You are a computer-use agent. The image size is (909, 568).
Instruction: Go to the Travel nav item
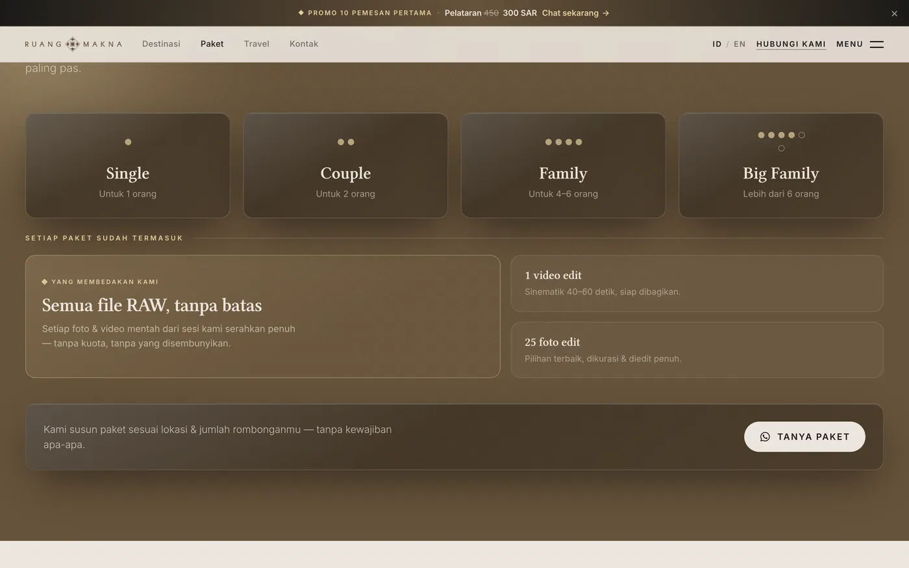coord(256,44)
